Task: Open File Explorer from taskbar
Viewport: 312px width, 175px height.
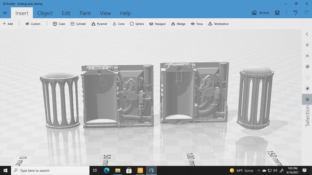Action: (118, 170)
